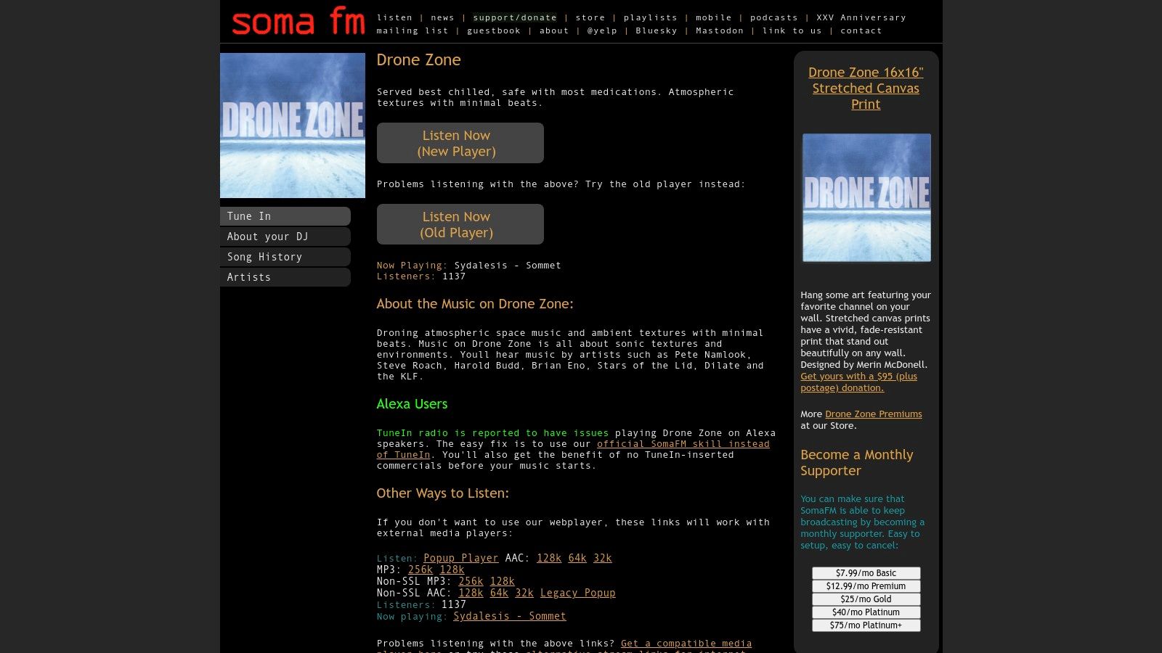Open the @yelp link
The image size is (1162, 653).
point(602,30)
